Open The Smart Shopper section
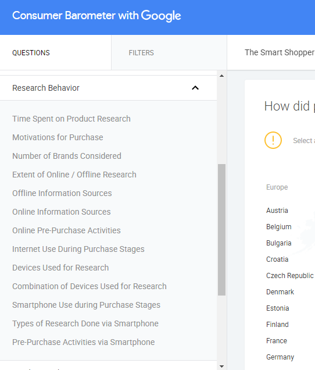Viewport: 315px width, 370px height. 280,52
